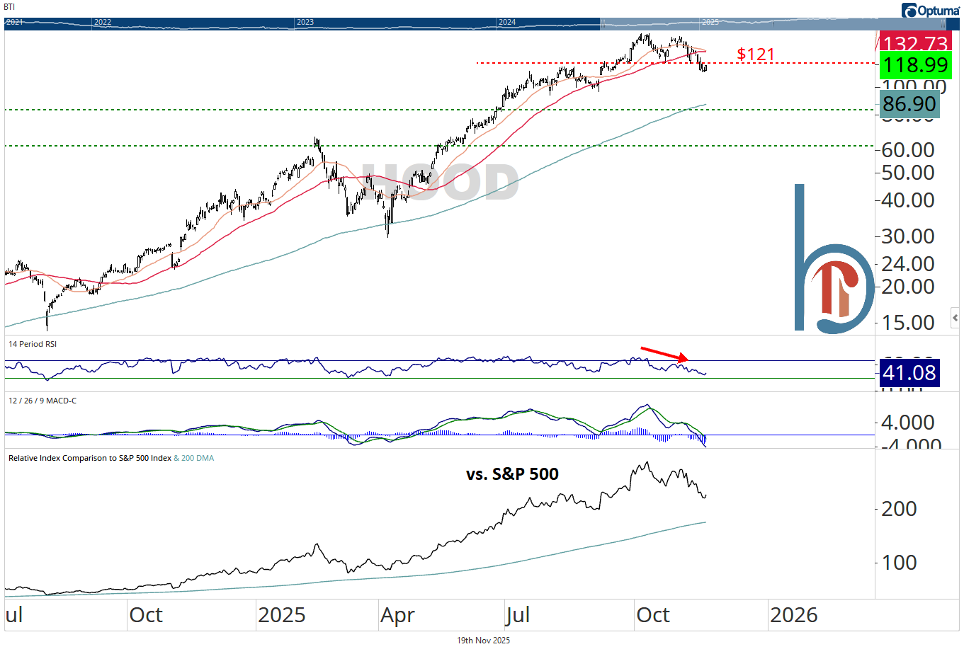Click the 2025 label on the date axis

pos(281,615)
